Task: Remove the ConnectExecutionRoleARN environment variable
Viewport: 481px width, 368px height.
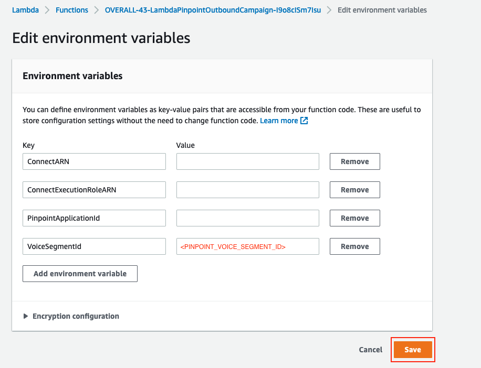Action: coord(354,190)
